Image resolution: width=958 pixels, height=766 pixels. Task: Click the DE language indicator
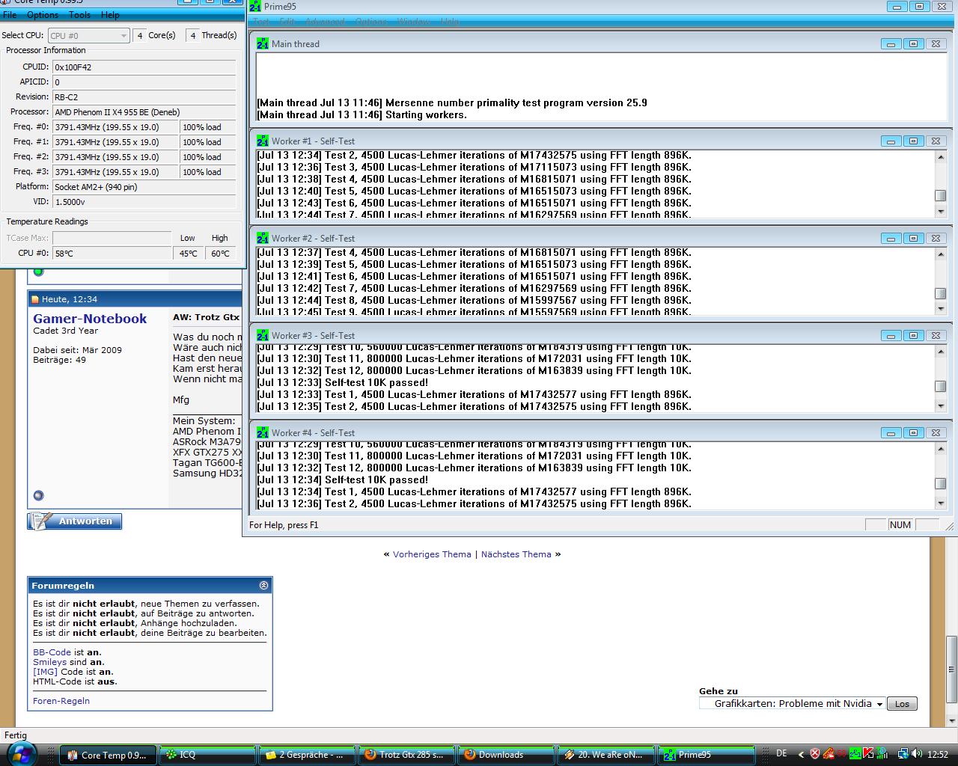point(782,753)
